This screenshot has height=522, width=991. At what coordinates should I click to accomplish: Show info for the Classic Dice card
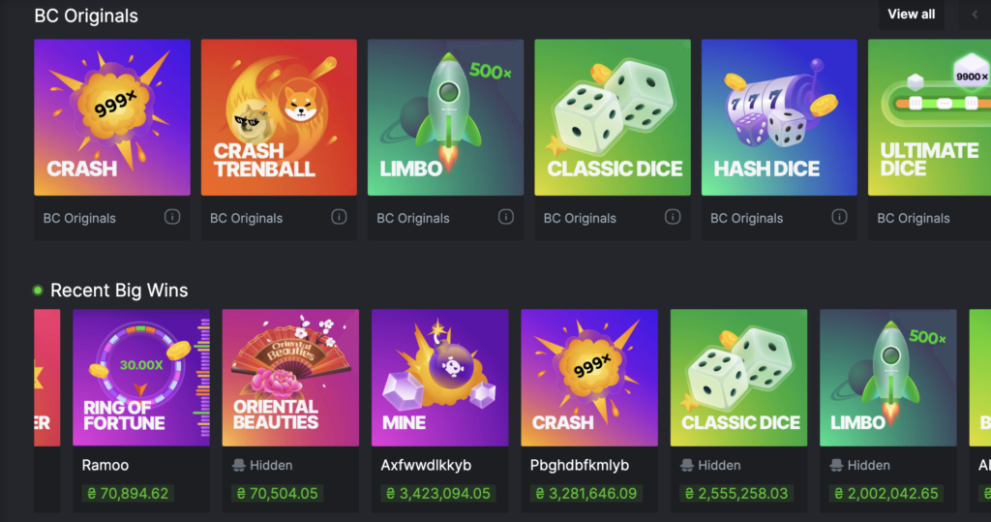click(673, 217)
